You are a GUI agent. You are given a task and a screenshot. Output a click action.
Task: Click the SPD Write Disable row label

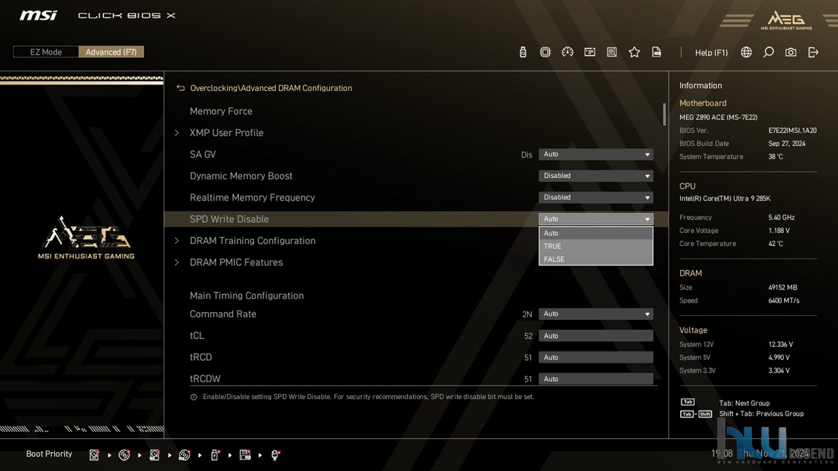click(229, 219)
